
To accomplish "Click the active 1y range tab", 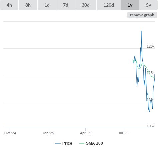I will [x=130, y=5].
